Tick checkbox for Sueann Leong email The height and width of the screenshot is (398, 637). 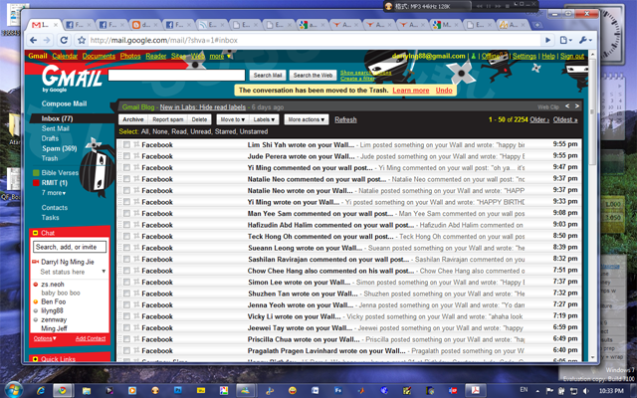(126, 248)
